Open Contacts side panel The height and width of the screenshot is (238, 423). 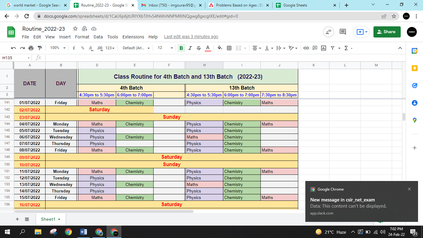point(415,103)
